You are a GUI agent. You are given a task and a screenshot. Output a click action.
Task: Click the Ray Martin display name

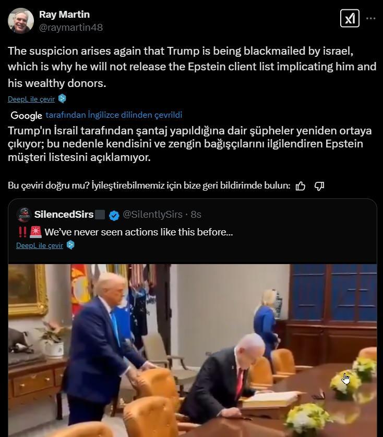(x=64, y=14)
